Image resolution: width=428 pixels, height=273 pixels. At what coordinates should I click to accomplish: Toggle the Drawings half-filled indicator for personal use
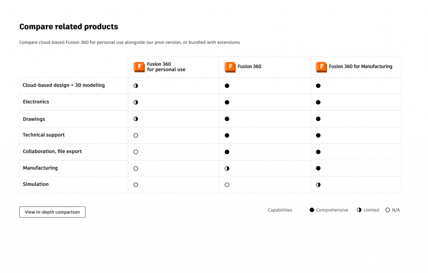135,119
